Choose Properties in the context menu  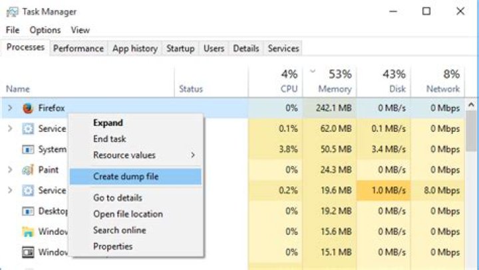(x=112, y=246)
